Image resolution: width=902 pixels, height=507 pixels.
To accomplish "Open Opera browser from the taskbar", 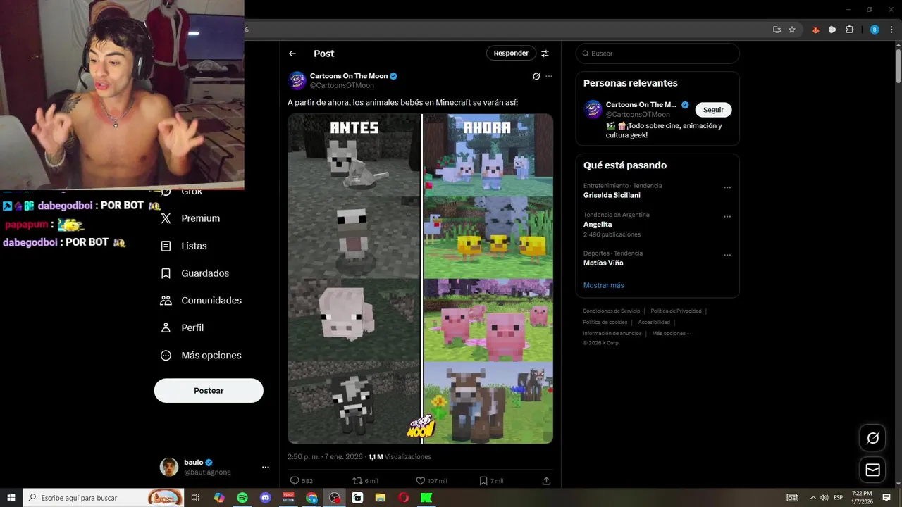I will [403, 498].
